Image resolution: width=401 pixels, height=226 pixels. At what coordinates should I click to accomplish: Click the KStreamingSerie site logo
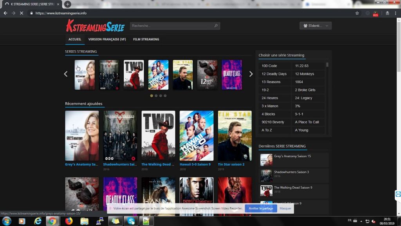click(x=95, y=26)
